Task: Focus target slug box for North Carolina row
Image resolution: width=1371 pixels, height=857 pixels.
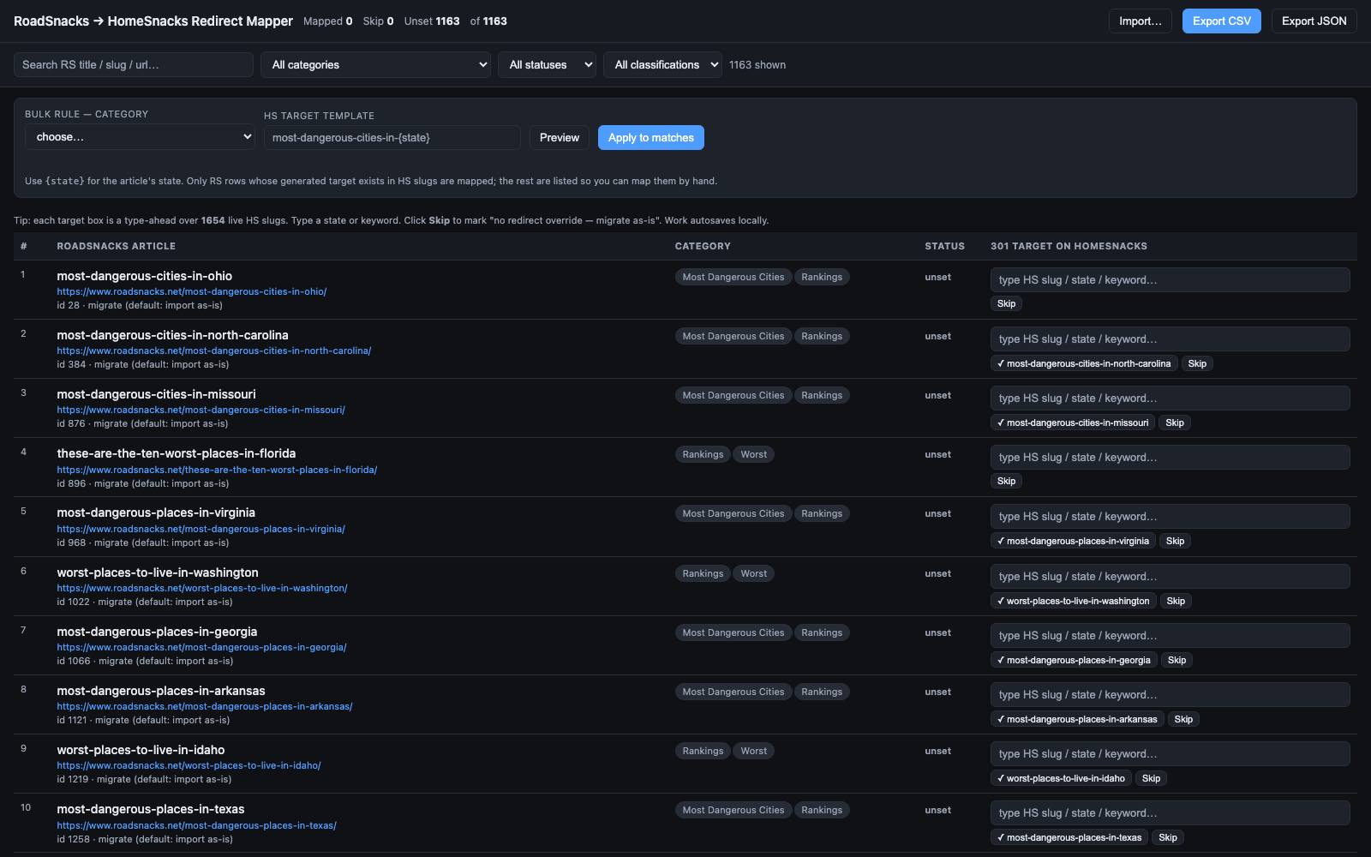Action: point(1170,339)
